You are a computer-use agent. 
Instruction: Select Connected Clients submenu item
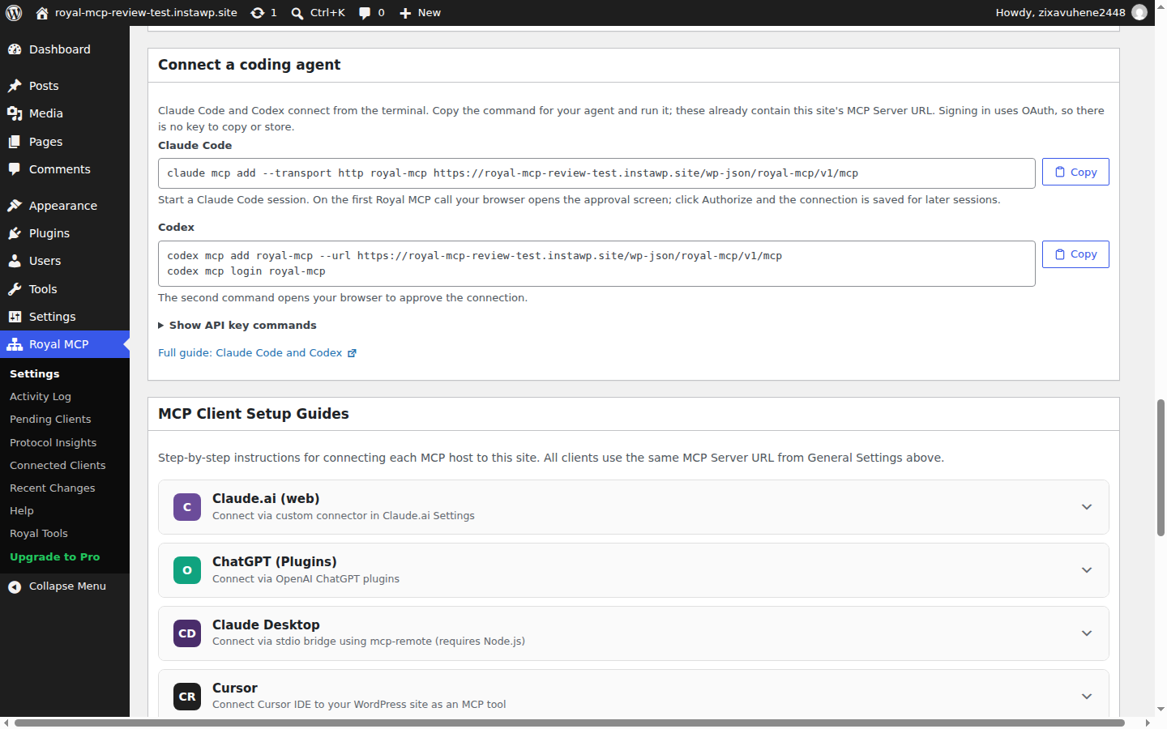[58, 466]
